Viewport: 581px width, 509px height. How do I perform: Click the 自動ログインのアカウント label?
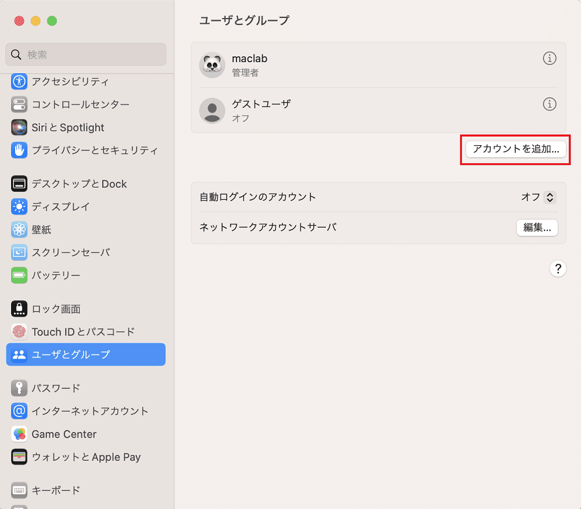coord(257,197)
